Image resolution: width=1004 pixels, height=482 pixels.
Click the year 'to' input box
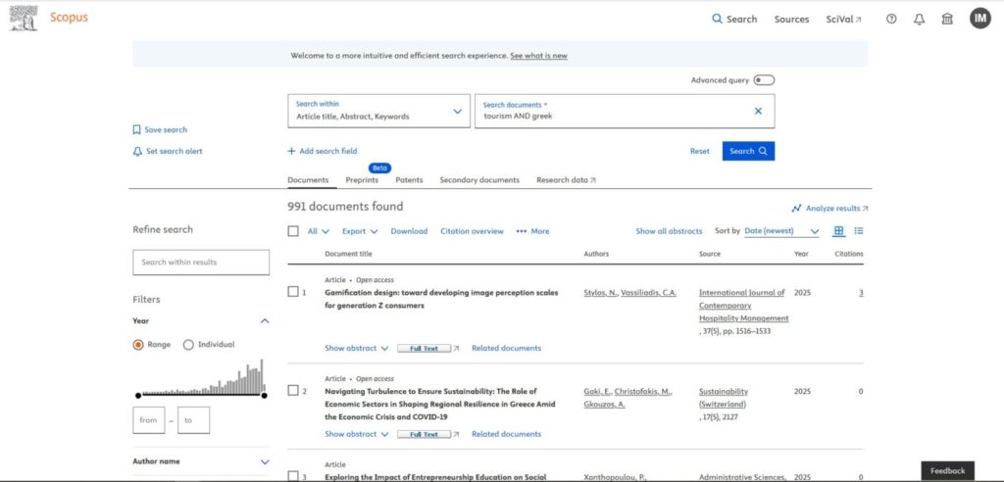[193, 420]
